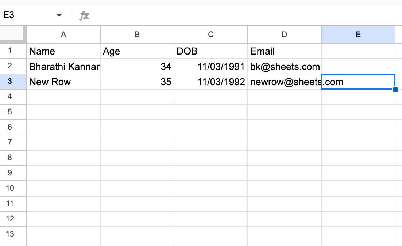
Task: Click the cell with age 35
Action: point(137,82)
